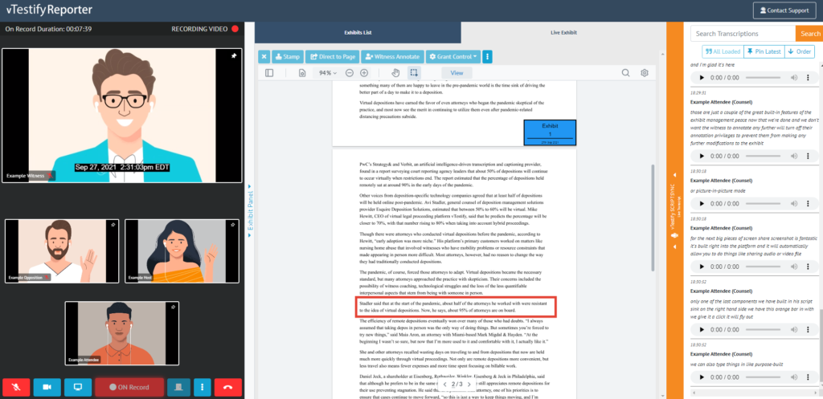Mute audio of "screen share screenshot" entry
The image size is (823, 399).
794,268
